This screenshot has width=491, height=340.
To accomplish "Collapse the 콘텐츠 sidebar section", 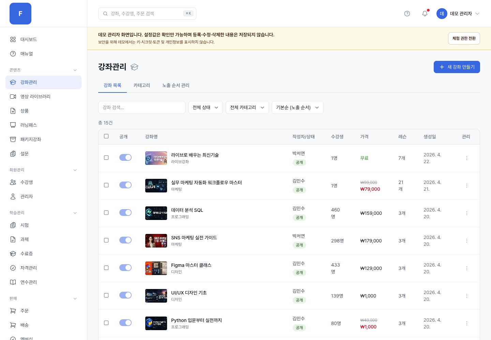I will click(43, 70).
